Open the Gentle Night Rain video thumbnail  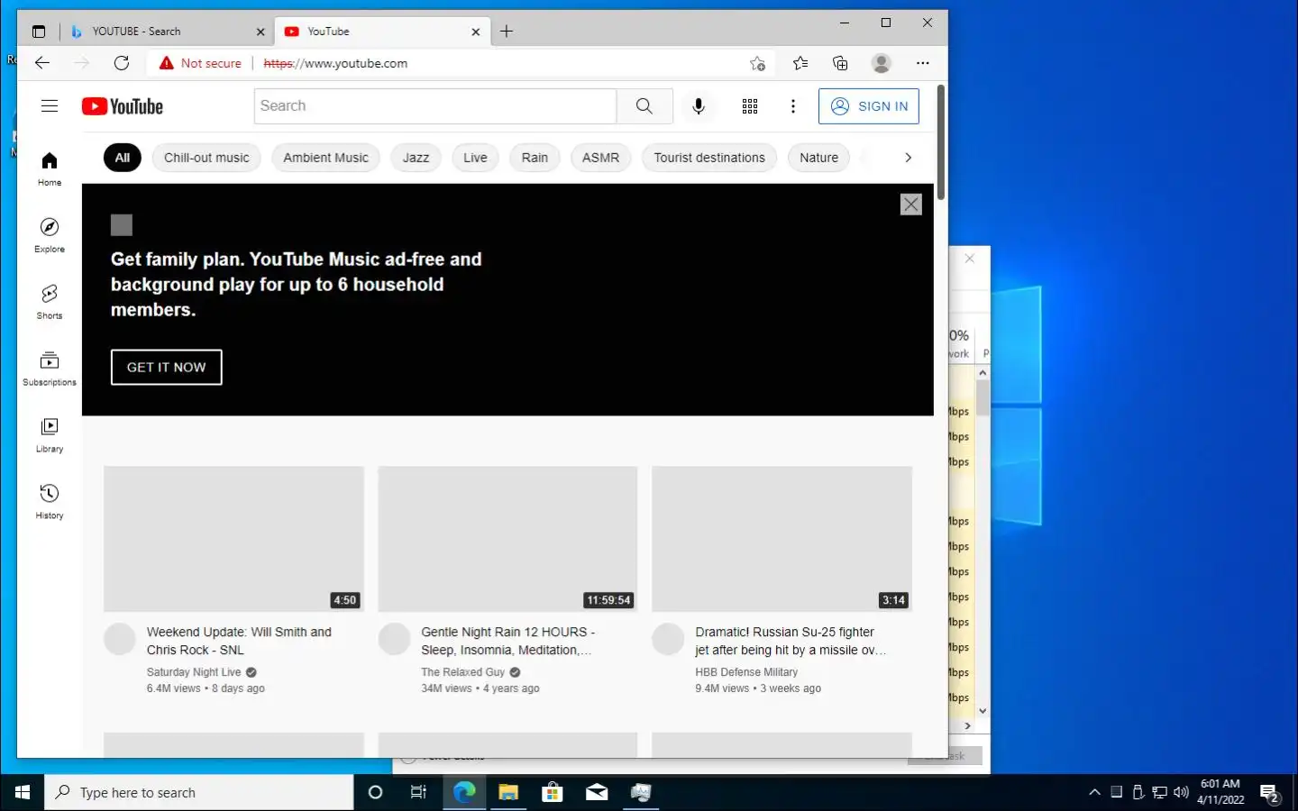[x=507, y=539]
